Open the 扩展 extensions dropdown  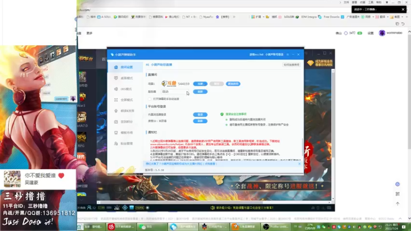(x=258, y=17)
